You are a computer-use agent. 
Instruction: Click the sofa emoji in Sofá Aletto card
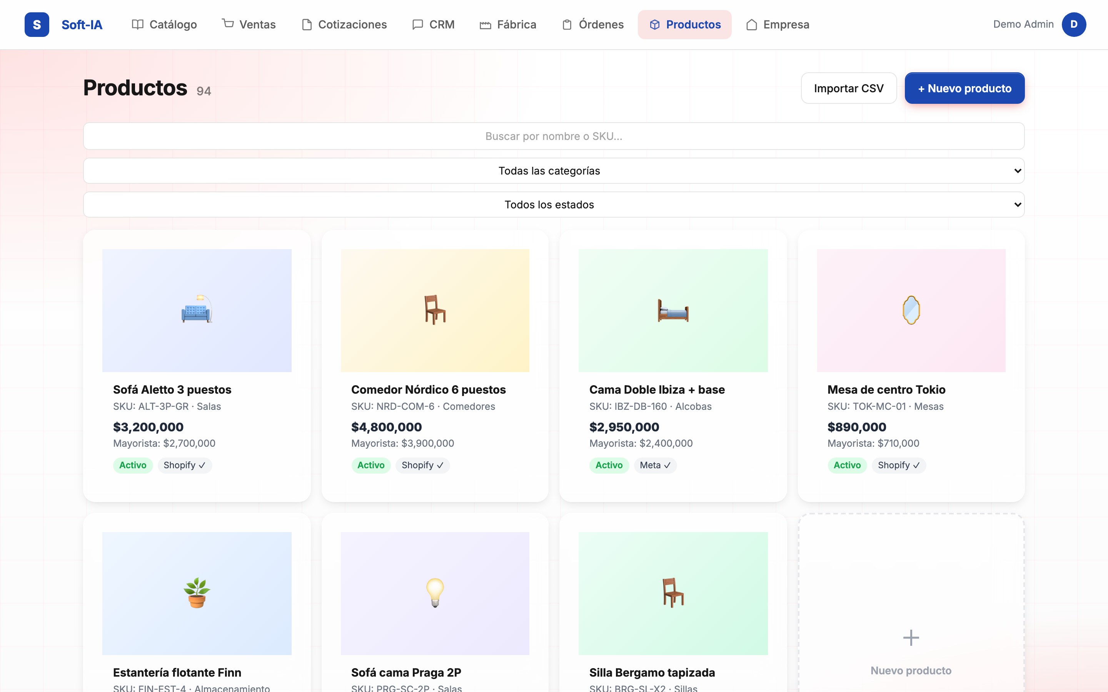197,309
